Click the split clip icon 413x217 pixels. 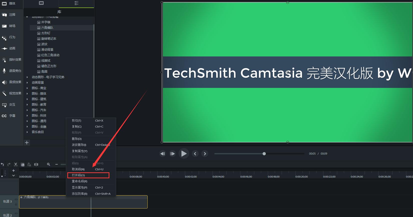click(x=36, y=164)
